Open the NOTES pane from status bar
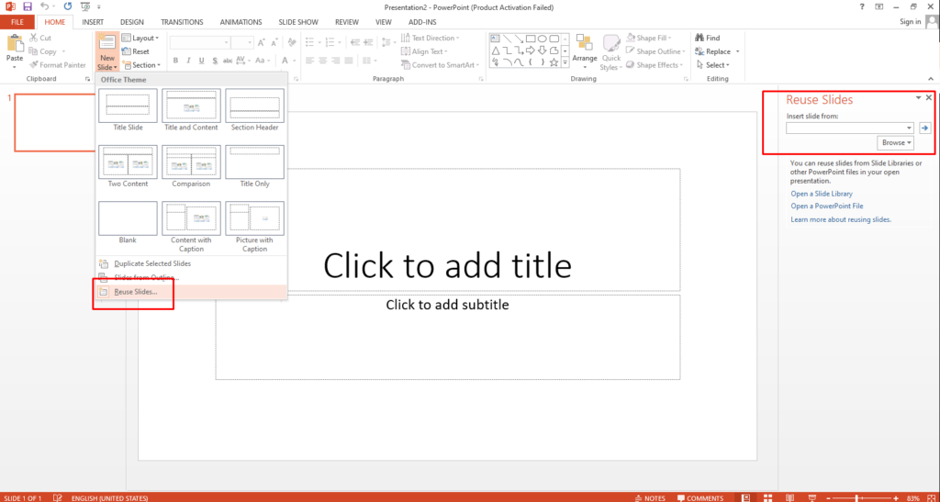 coord(650,497)
